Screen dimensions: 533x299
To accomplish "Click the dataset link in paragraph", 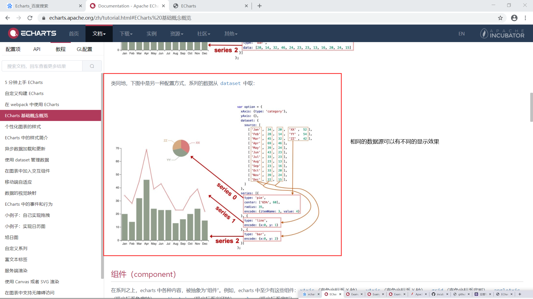I will (230, 83).
